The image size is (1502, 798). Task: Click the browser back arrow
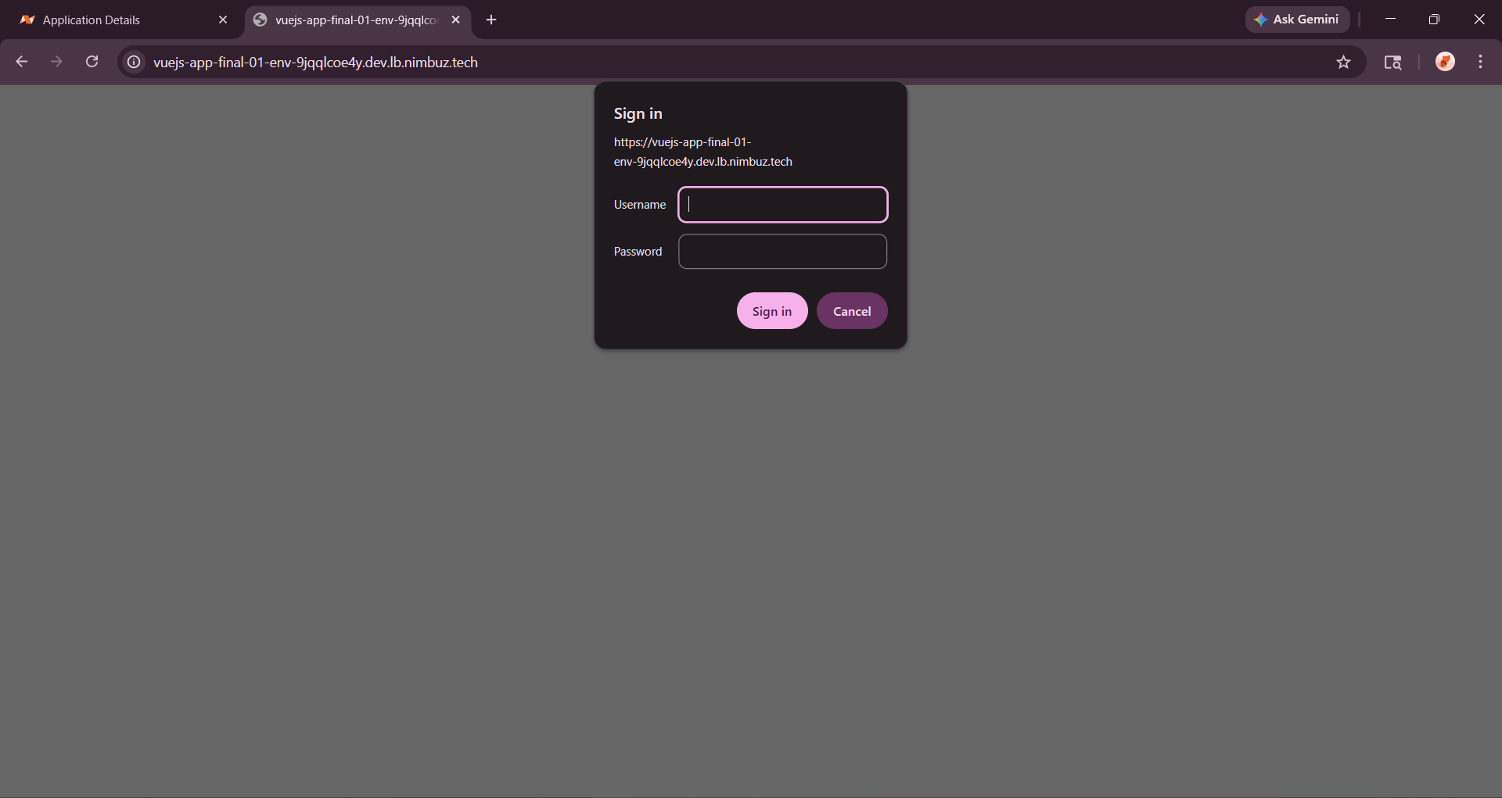(x=22, y=62)
